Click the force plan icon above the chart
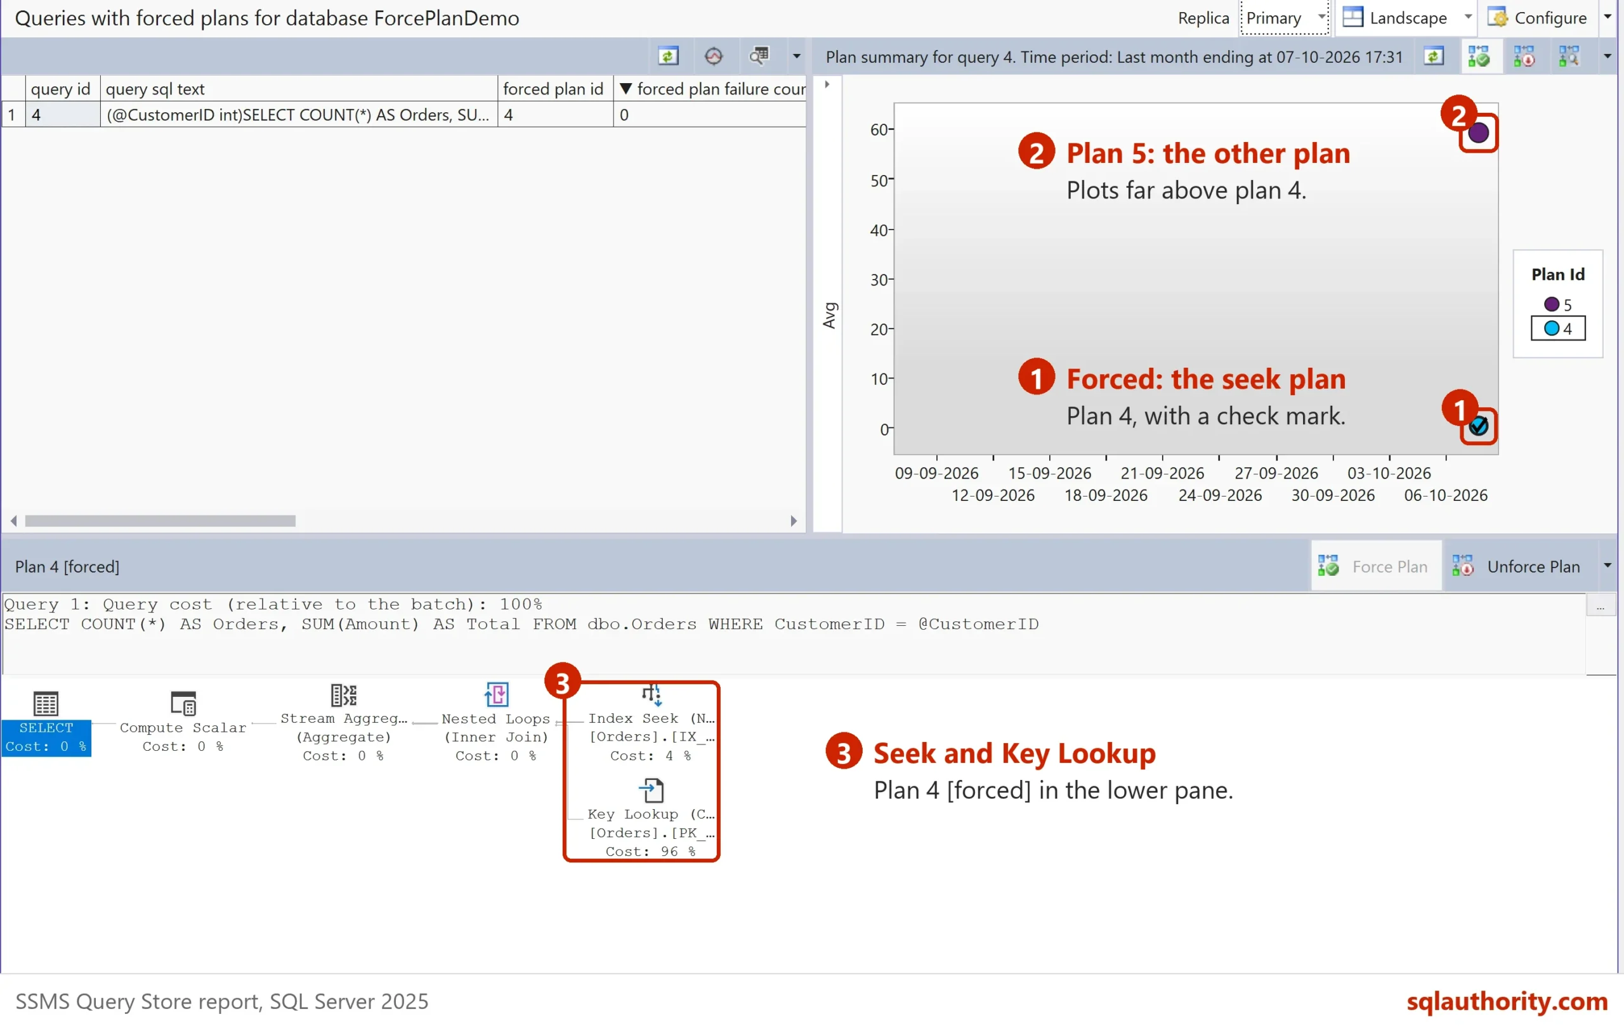The width and height of the screenshot is (1624, 1026). tap(1479, 56)
